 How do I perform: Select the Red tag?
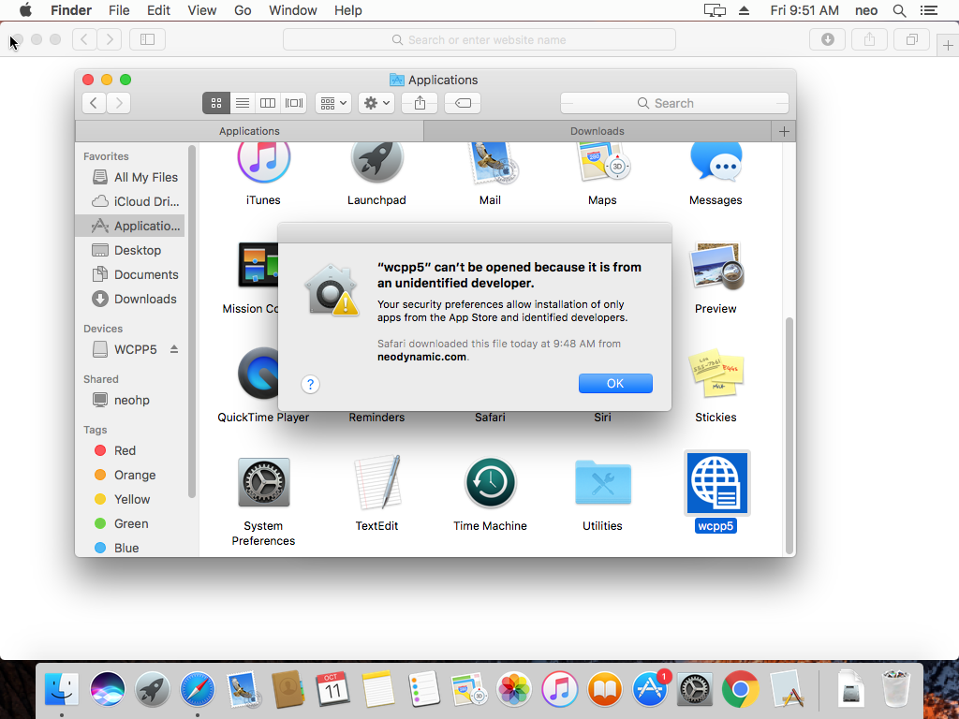click(x=130, y=450)
